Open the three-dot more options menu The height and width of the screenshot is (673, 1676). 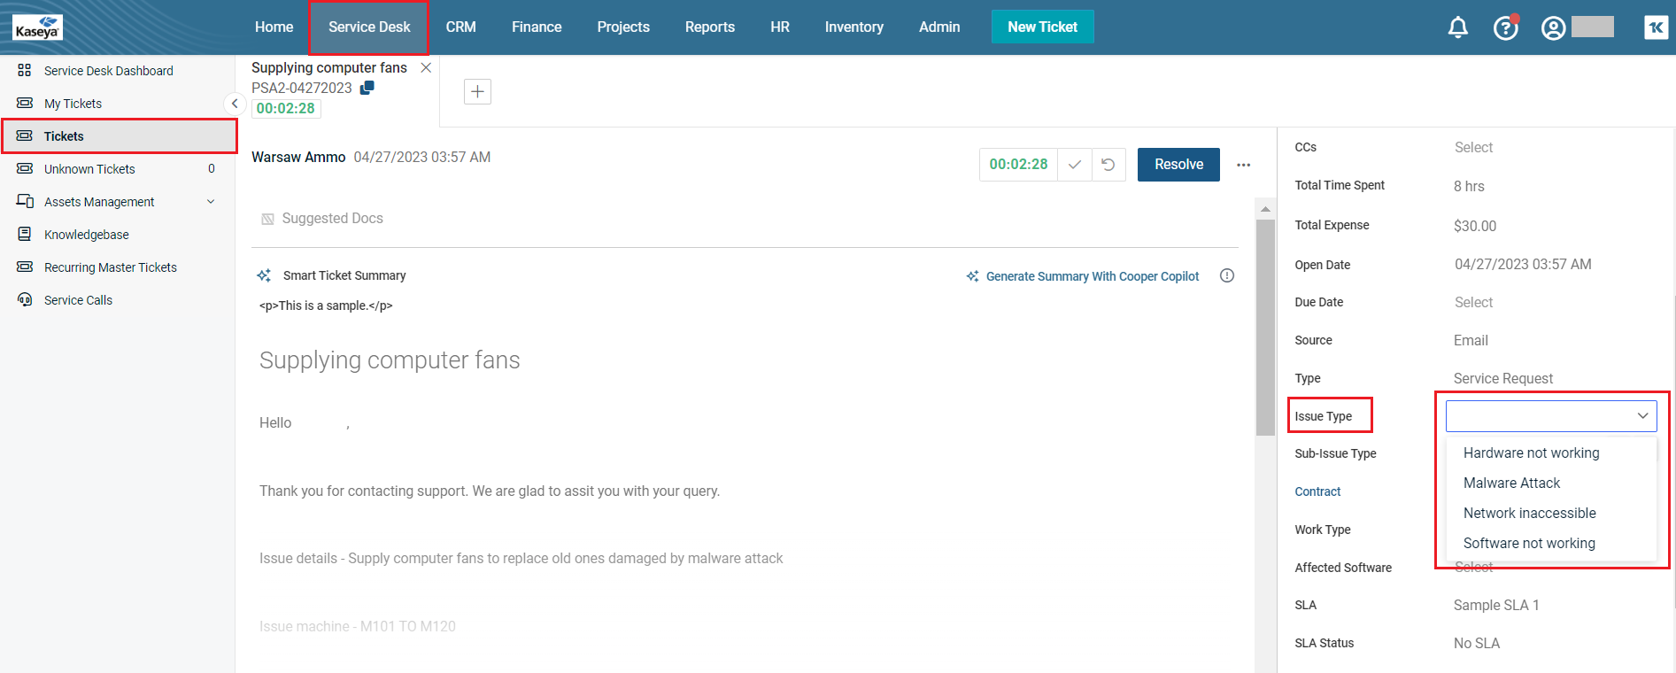1244,165
